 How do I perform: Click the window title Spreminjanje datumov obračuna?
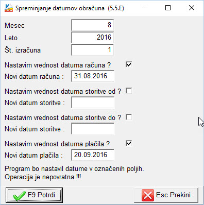coord(60,8)
